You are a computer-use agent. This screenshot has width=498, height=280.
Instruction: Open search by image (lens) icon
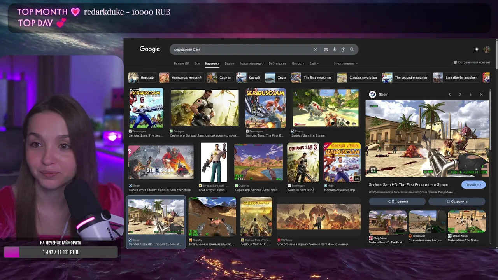[x=343, y=49]
